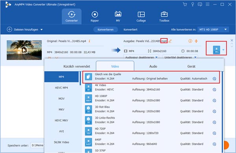This screenshot has height=153, width=236.
Task: Open settings gear for HD 1080P preset
Action: (214, 100)
